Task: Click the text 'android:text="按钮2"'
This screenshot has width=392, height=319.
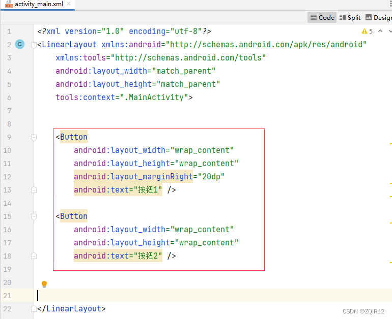Action: [118, 256]
